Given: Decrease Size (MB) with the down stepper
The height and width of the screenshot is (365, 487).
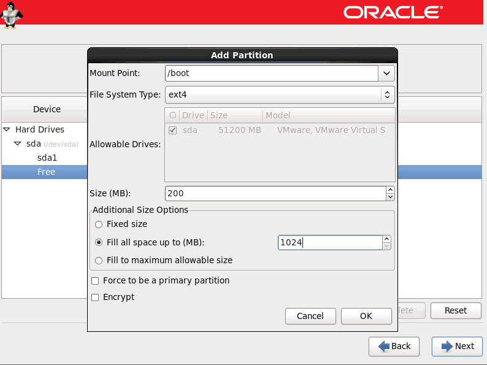Looking at the screenshot, I should point(391,198).
